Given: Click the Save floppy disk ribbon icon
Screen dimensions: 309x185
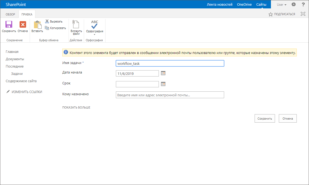Looking at the screenshot, I should click(x=9, y=25).
